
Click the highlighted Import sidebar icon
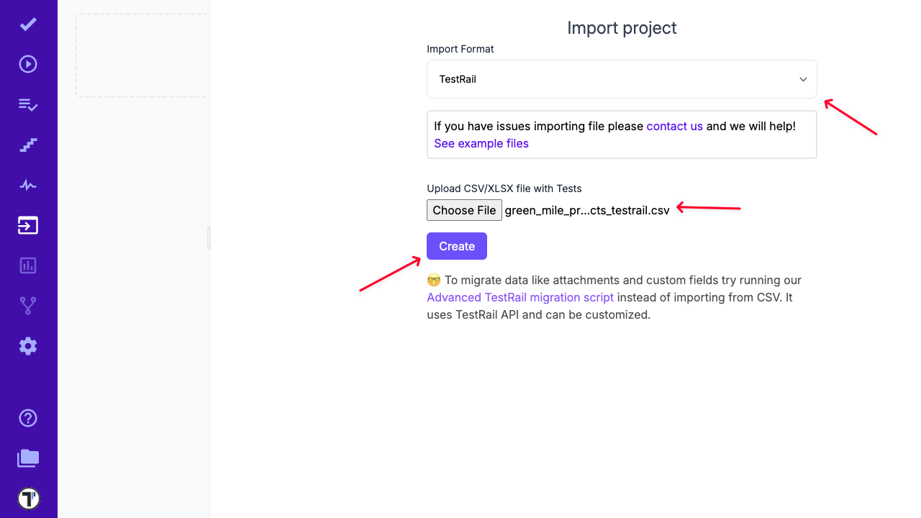point(28,225)
